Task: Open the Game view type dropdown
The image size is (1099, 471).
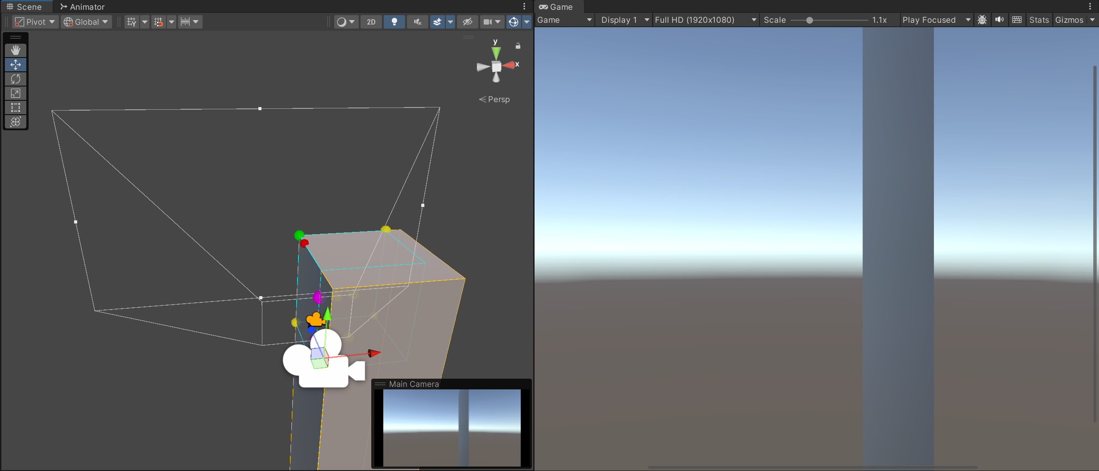Action: tap(564, 20)
